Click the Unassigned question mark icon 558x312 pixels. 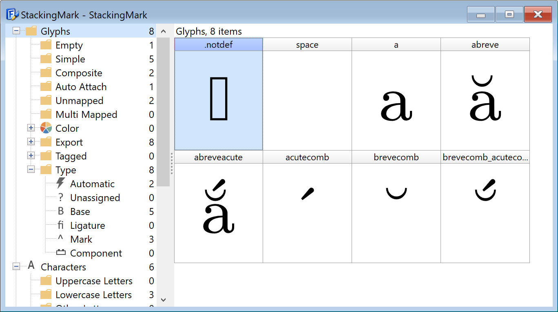(61, 198)
